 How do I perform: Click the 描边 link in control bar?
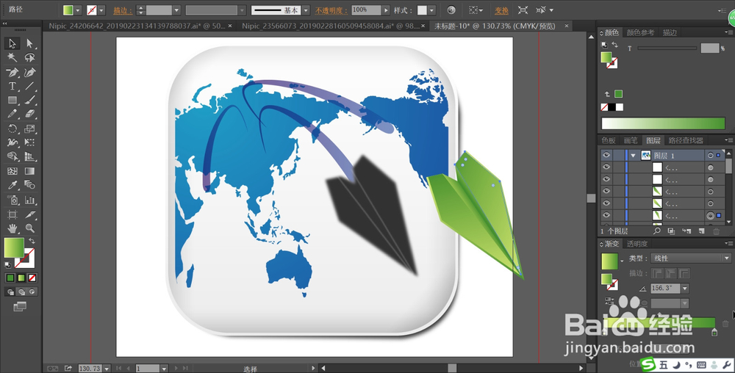click(x=122, y=10)
